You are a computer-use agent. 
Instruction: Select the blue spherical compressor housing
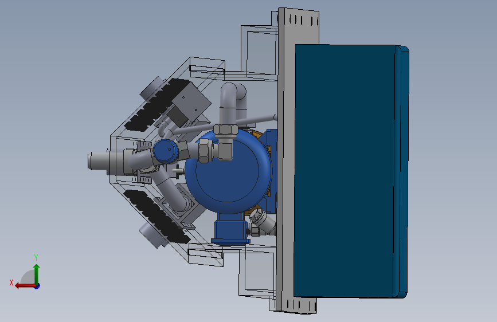pyautogui.click(x=229, y=171)
